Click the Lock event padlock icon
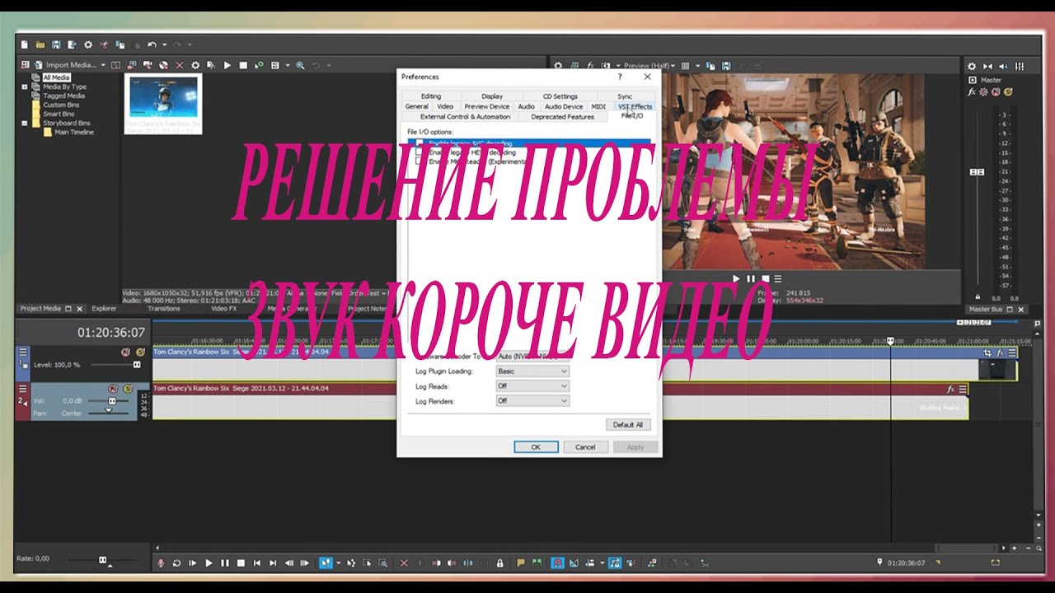 (500, 563)
